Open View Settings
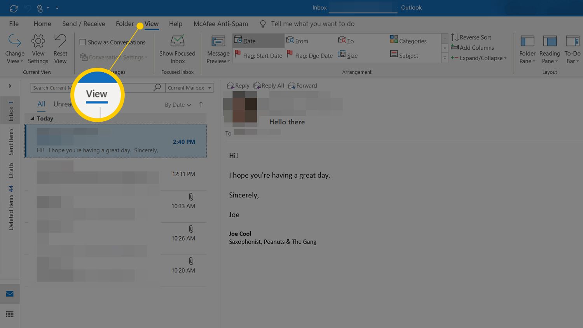Viewport: 583px width, 328px height. click(x=38, y=49)
